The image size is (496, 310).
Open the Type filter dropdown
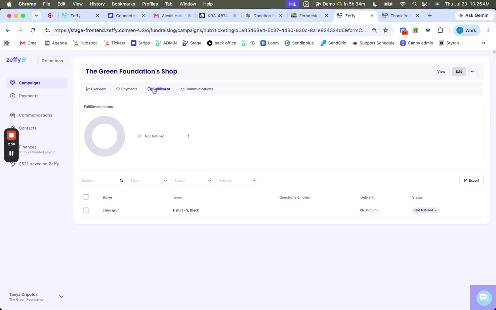pos(149,181)
